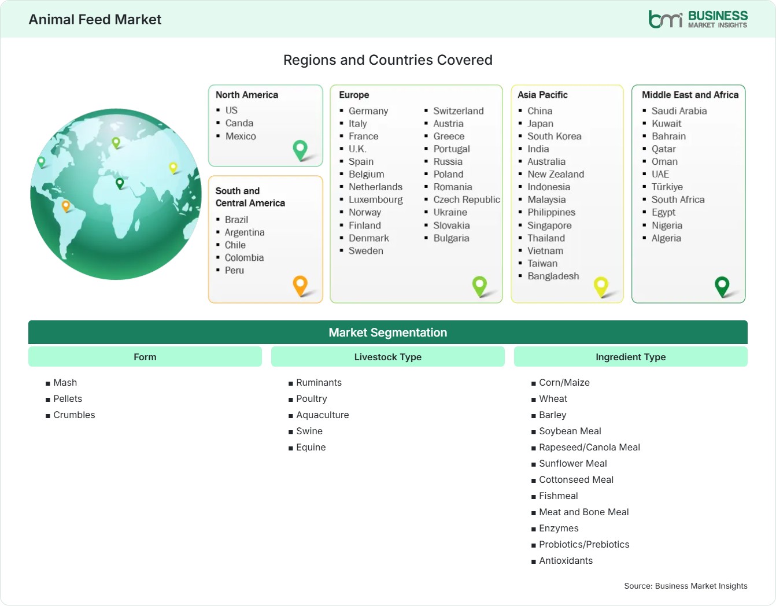Click the green pin in North America card

300,150
